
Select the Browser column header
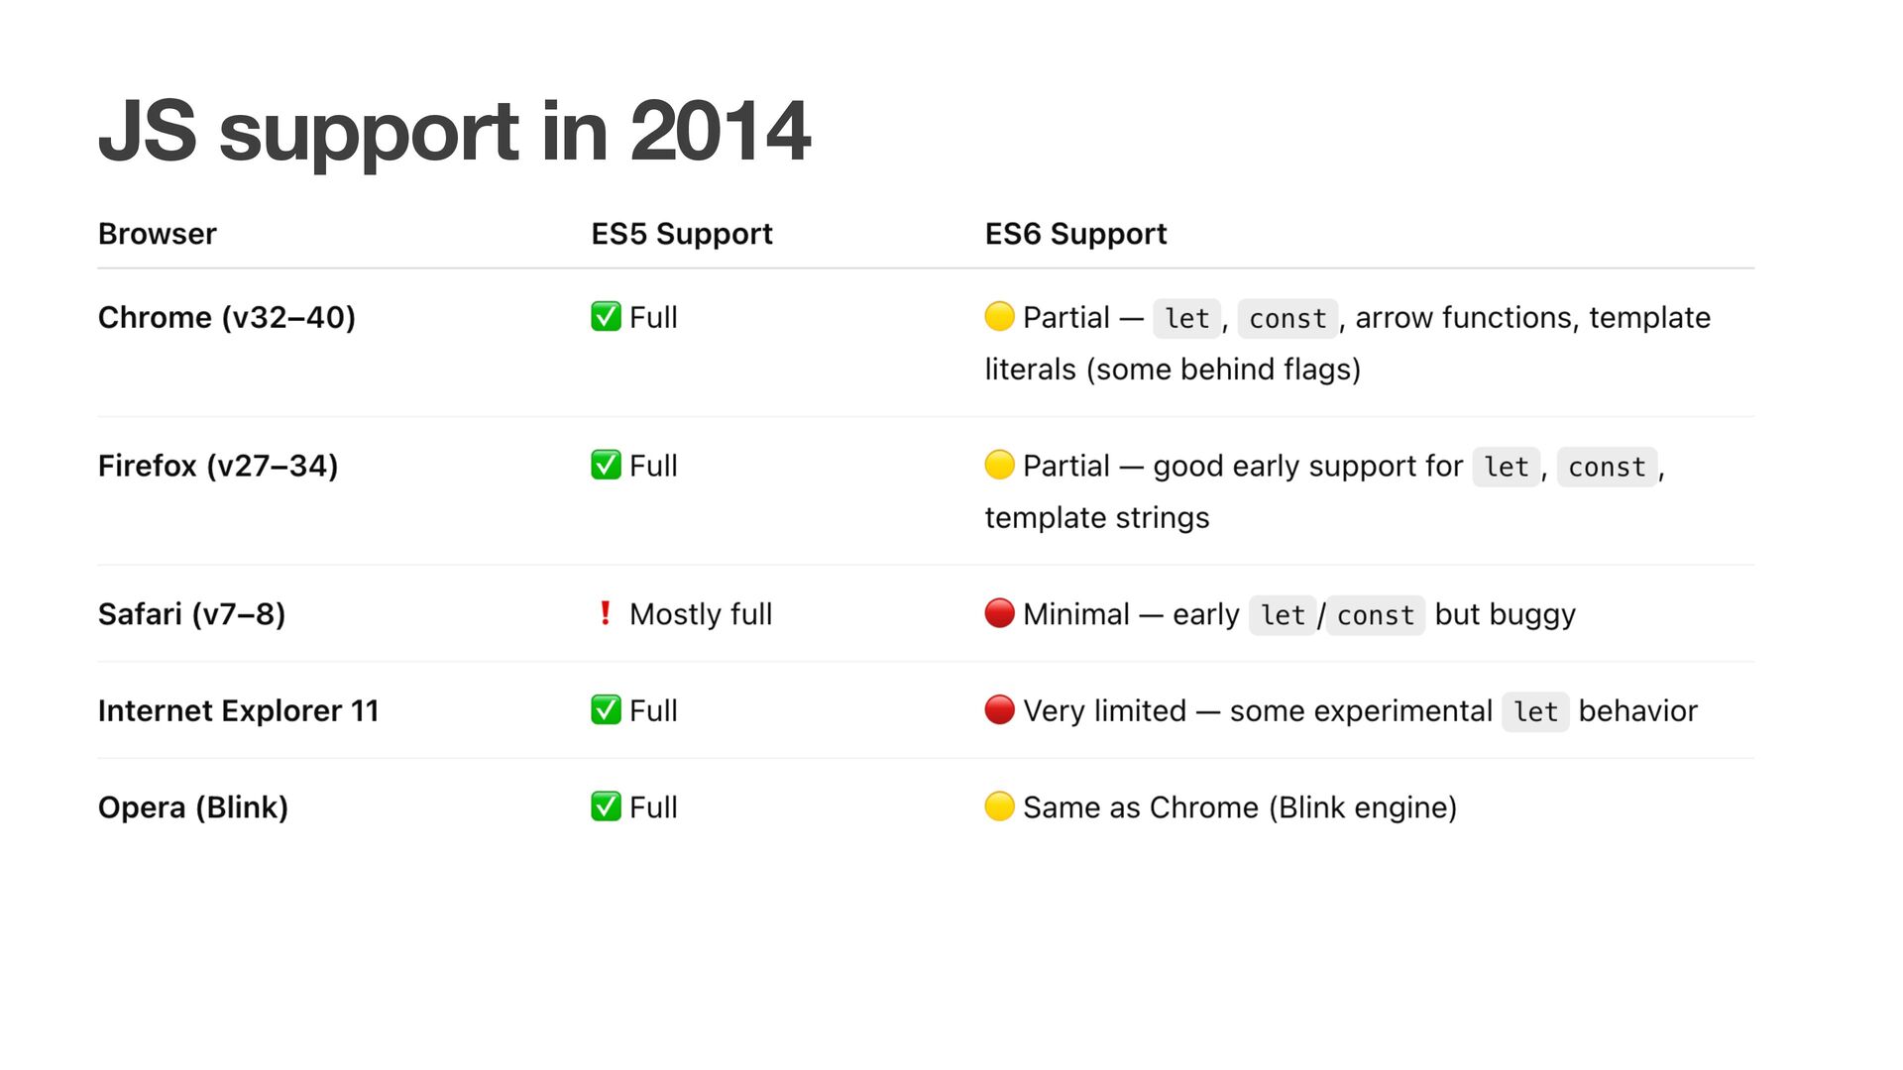157,234
